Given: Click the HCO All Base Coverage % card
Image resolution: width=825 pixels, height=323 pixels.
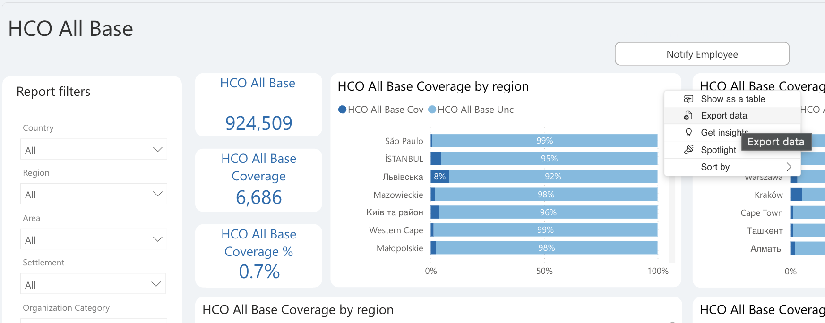Looking at the screenshot, I should (x=258, y=256).
